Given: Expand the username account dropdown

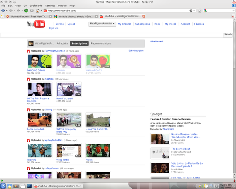Looking at the screenshot, I should (x=102, y=24).
